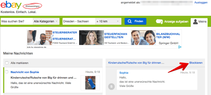Click the Ausloggen link
211x95 pixels.
point(201,3)
